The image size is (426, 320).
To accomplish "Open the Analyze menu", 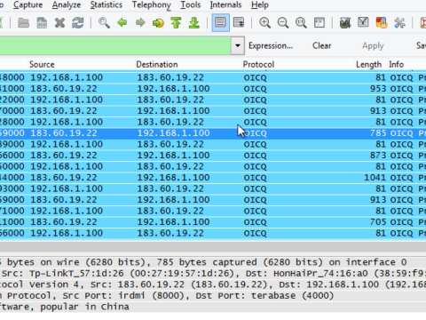I will tap(67, 5).
